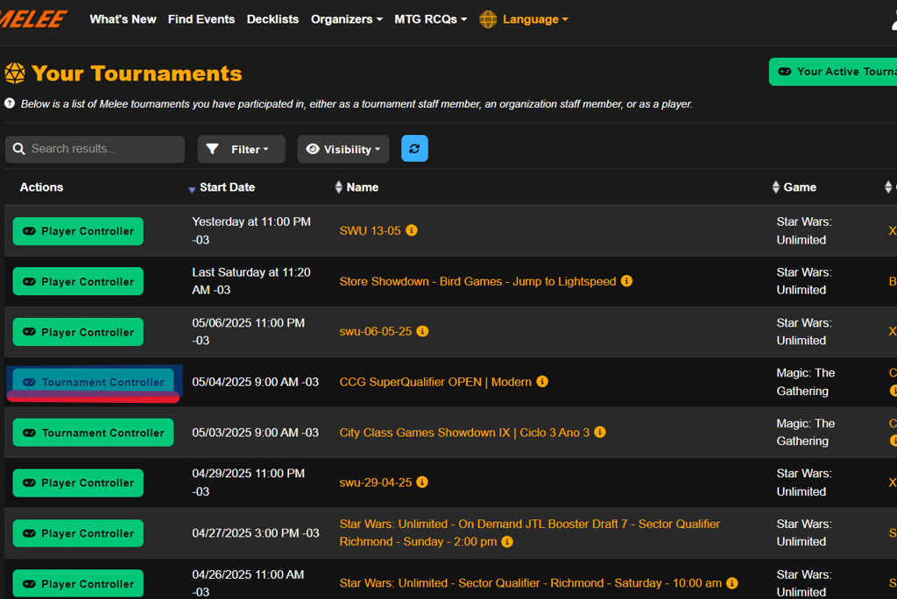Select the date 05/03/2025 9:00 AM -03

click(x=255, y=433)
